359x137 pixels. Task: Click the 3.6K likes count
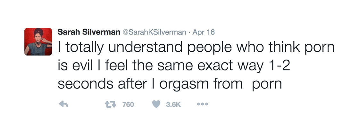click(173, 104)
